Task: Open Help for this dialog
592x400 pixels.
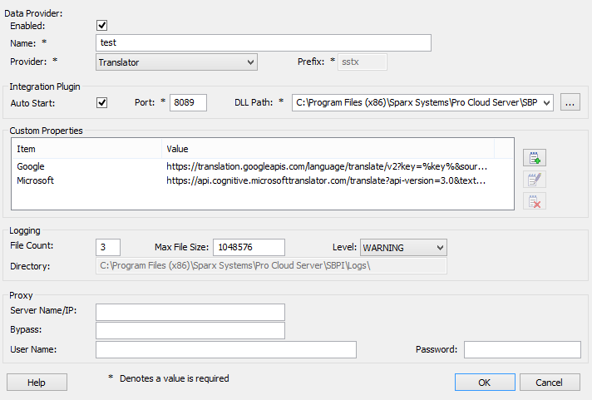Action: coord(37,383)
